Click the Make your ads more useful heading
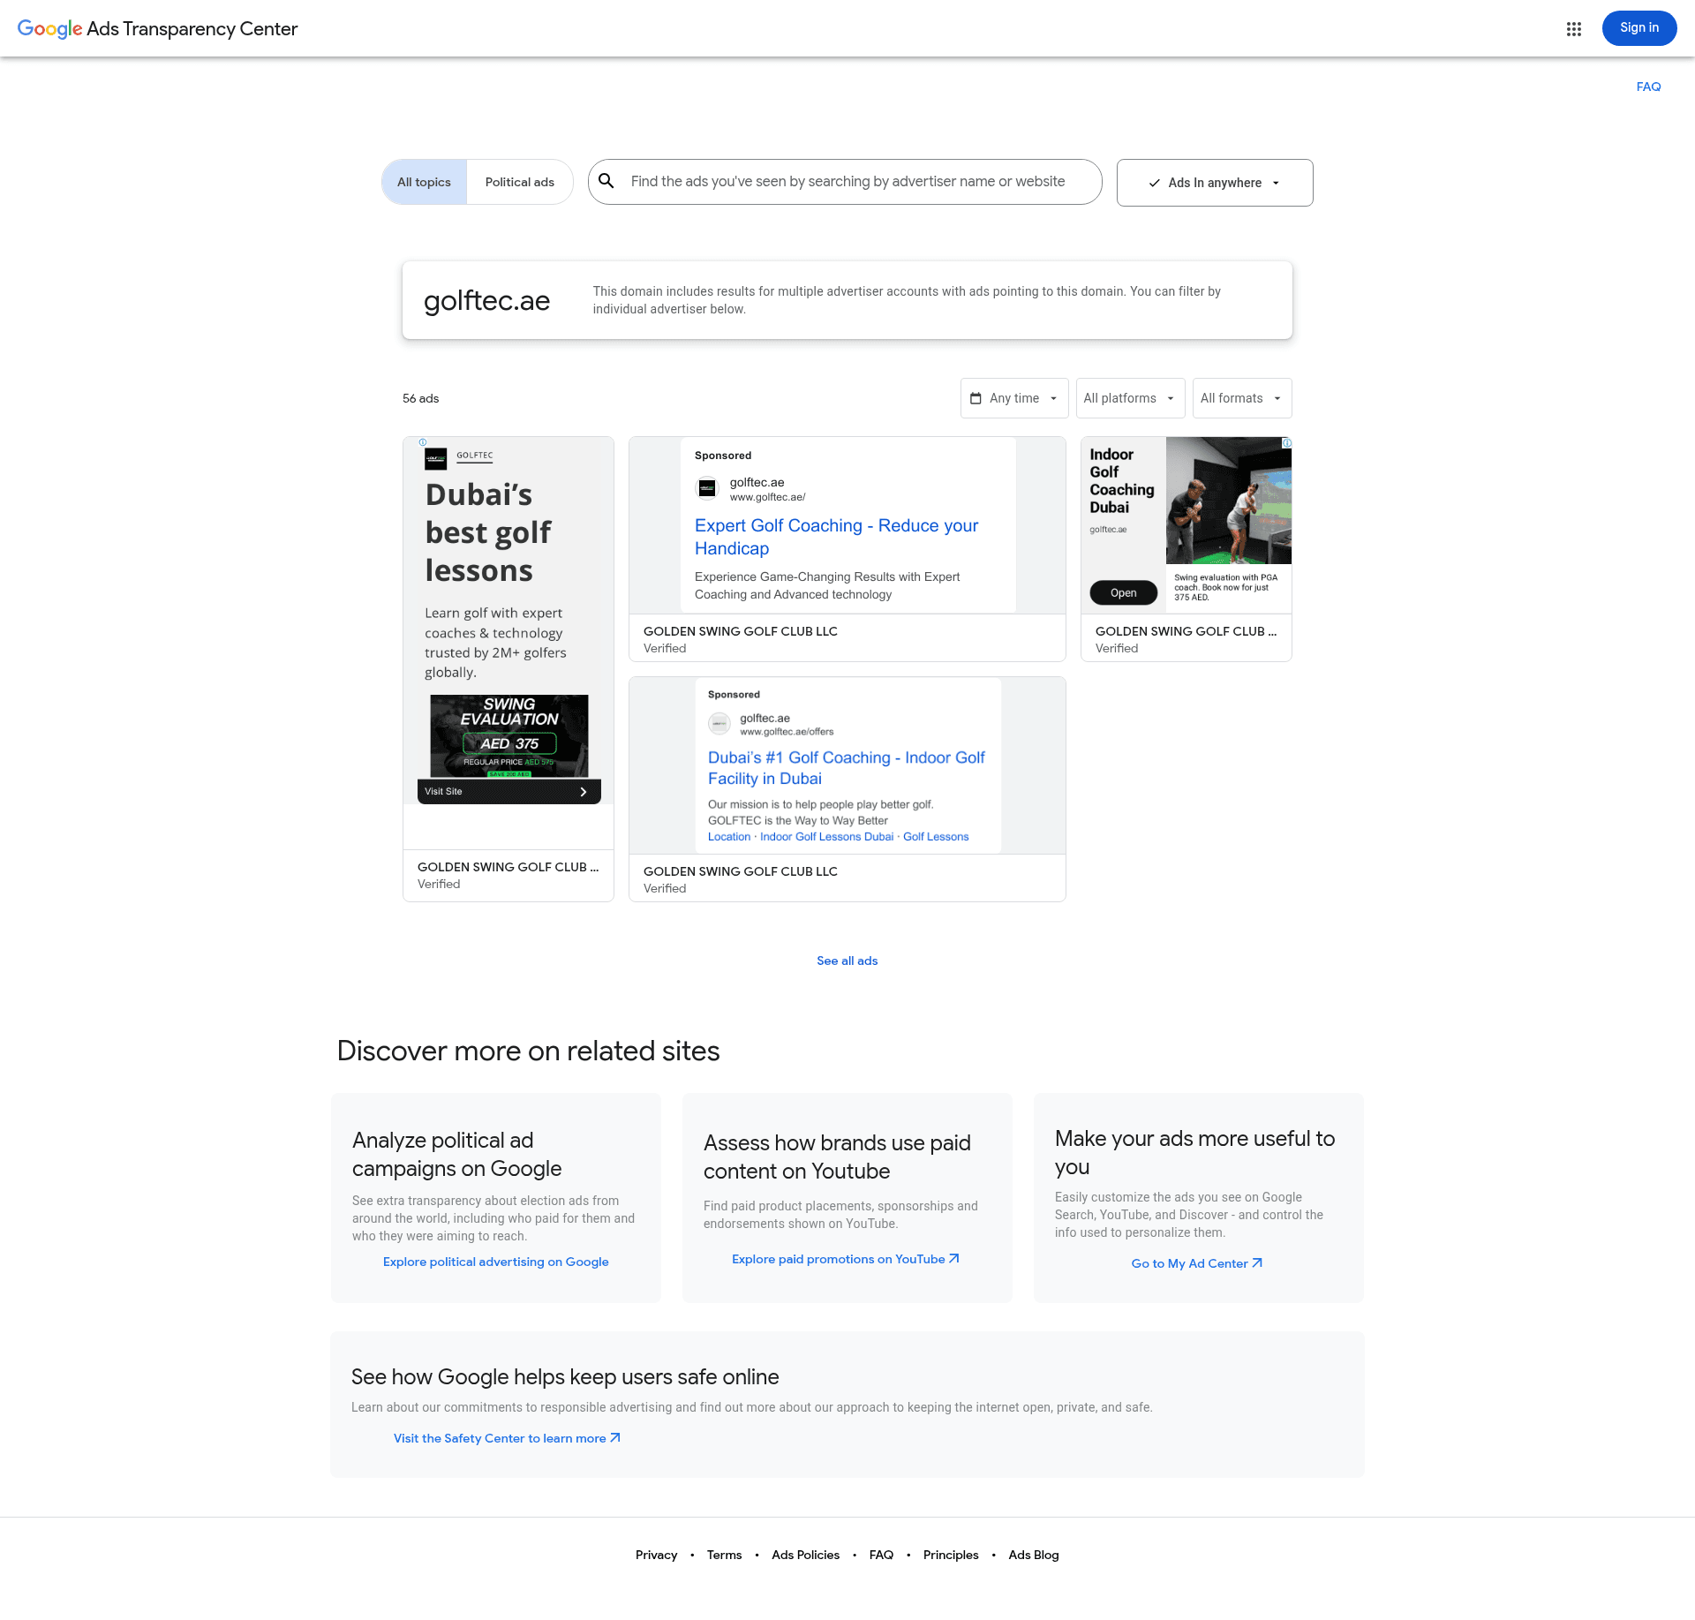This screenshot has width=1695, height=1620. point(1194,1152)
